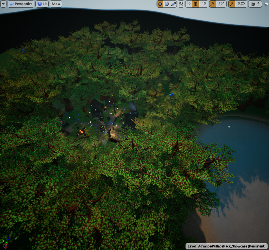Open camera speed 4 setting

(x=255, y=4)
